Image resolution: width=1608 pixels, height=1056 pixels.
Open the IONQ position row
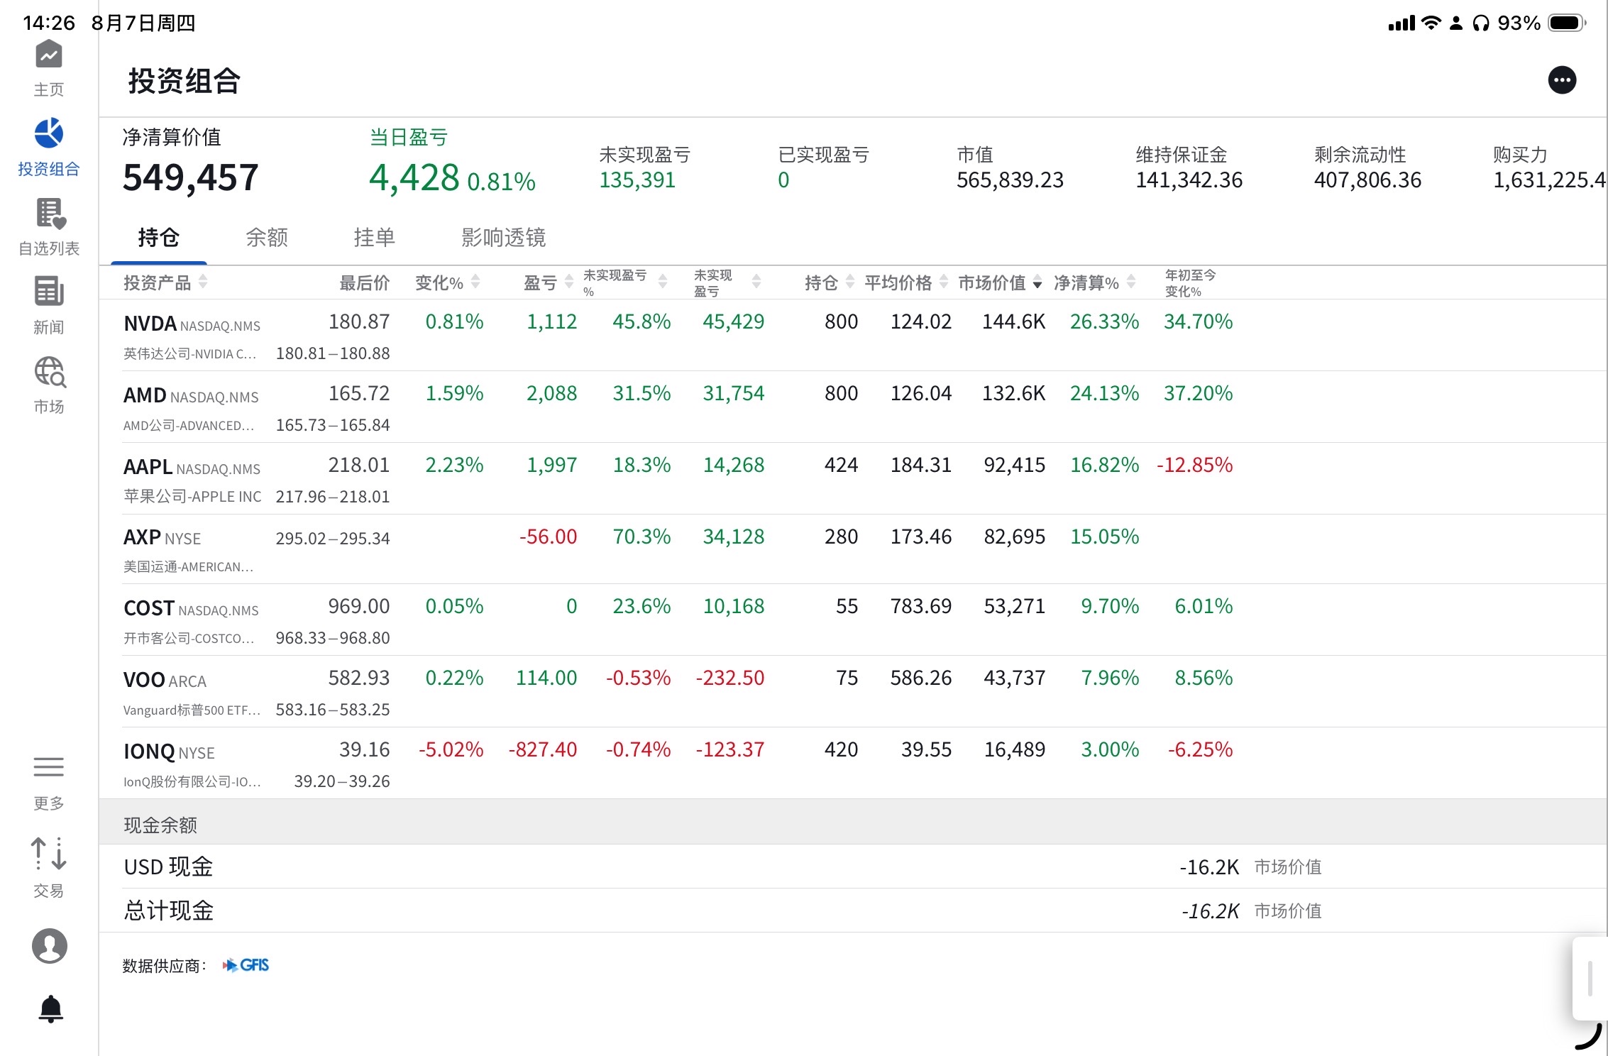click(x=853, y=763)
